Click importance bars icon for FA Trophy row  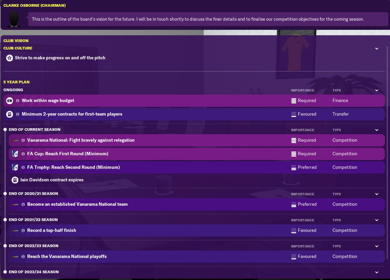click(x=294, y=168)
